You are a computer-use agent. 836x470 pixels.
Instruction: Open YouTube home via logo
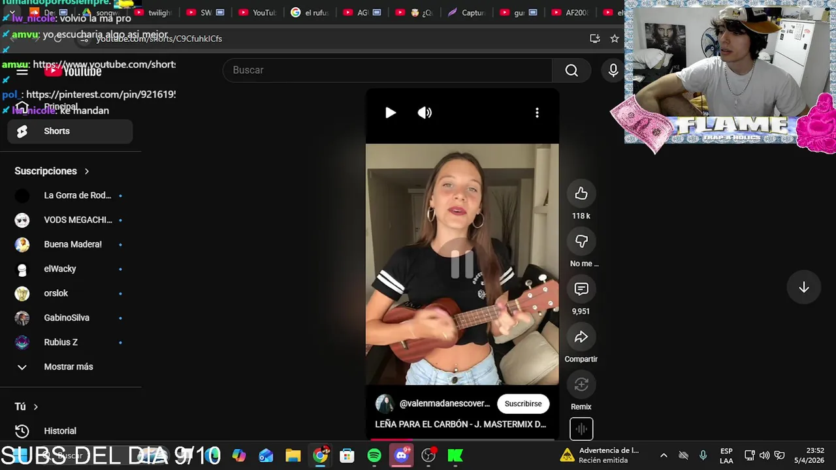point(73,71)
